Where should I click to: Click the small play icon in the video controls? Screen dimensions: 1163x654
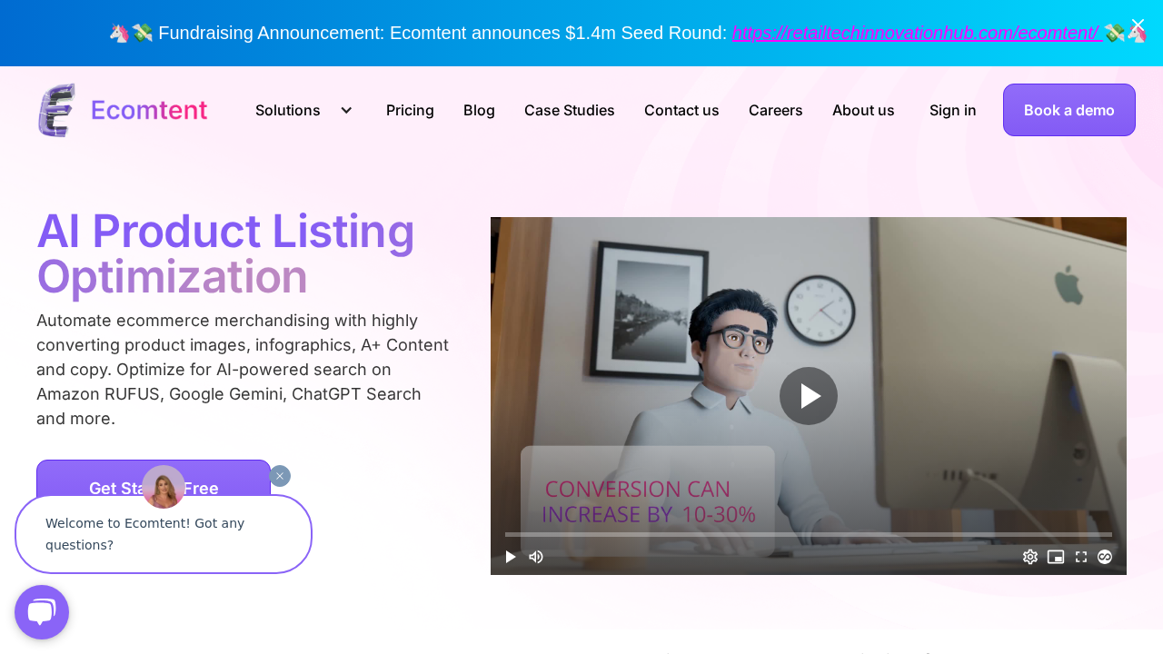pos(511,557)
